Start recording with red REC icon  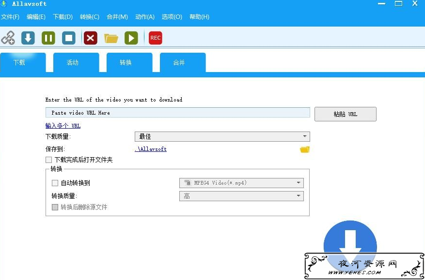[x=155, y=38]
